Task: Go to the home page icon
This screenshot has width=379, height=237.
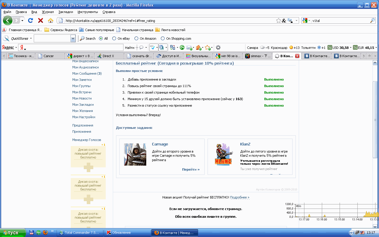Action: 51,20
